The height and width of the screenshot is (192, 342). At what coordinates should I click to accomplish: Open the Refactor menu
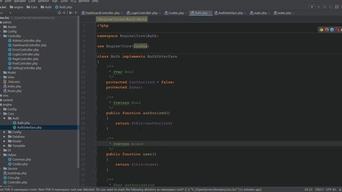43,1
